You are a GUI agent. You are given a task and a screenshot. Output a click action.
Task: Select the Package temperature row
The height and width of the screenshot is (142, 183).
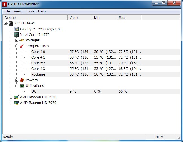105,74
